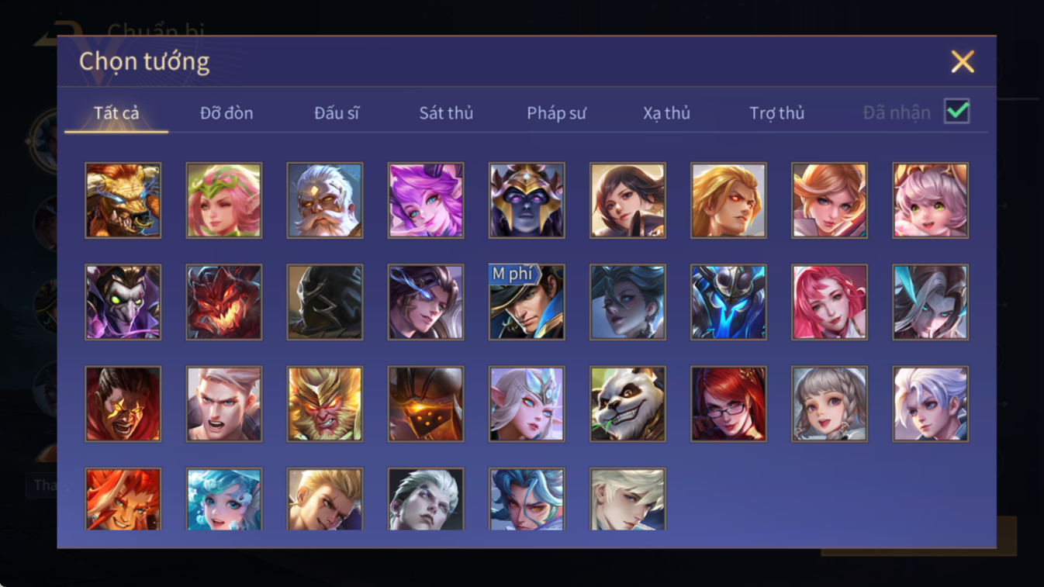Screen dimensions: 1044x587
Task: Select the golden monkey king hero
Action: tap(325, 404)
